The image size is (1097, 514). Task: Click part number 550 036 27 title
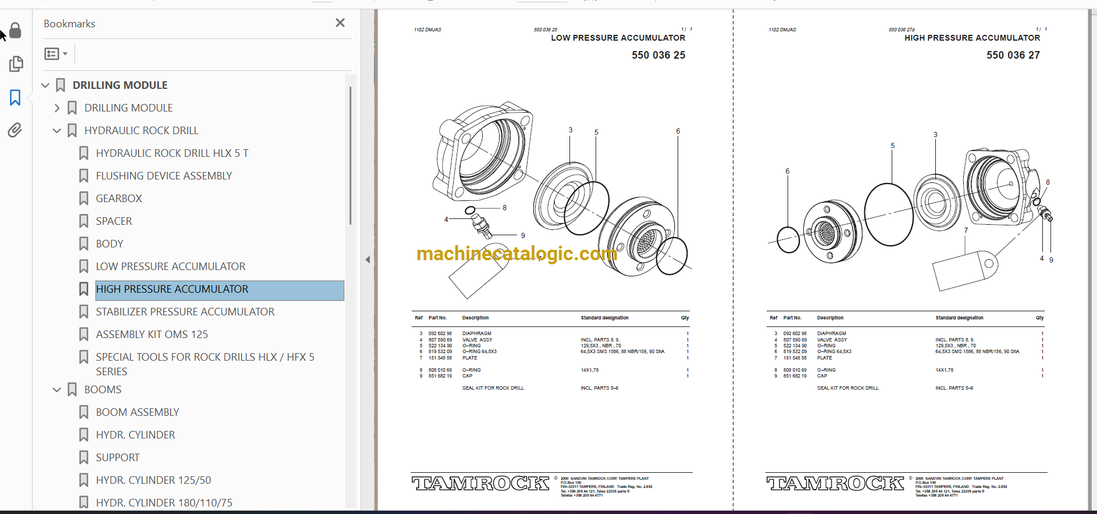coord(1013,55)
